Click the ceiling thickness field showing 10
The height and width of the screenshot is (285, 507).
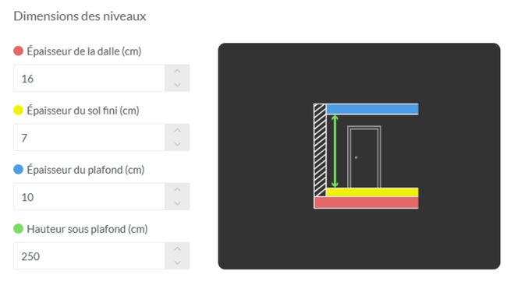click(x=89, y=196)
